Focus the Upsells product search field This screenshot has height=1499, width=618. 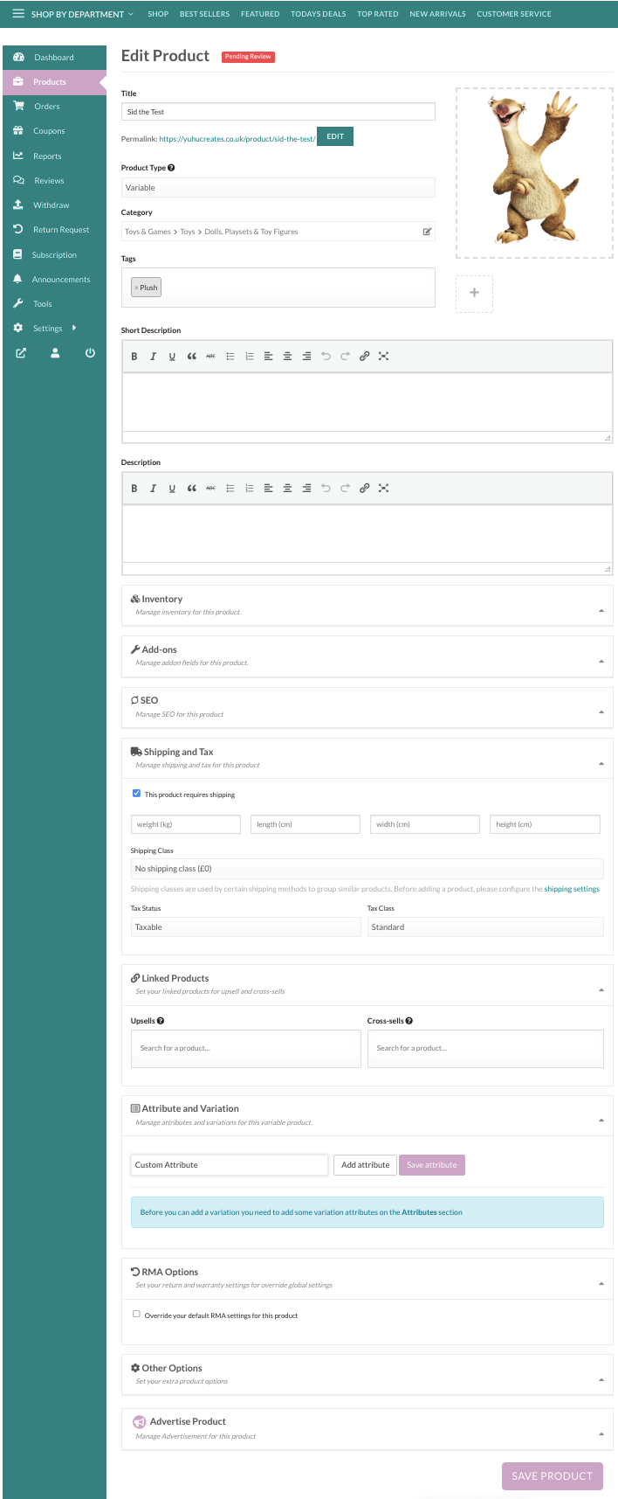[246, 1048]
